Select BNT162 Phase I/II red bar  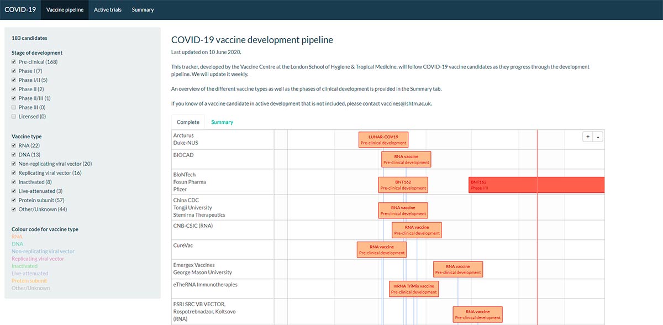point(536,185)
